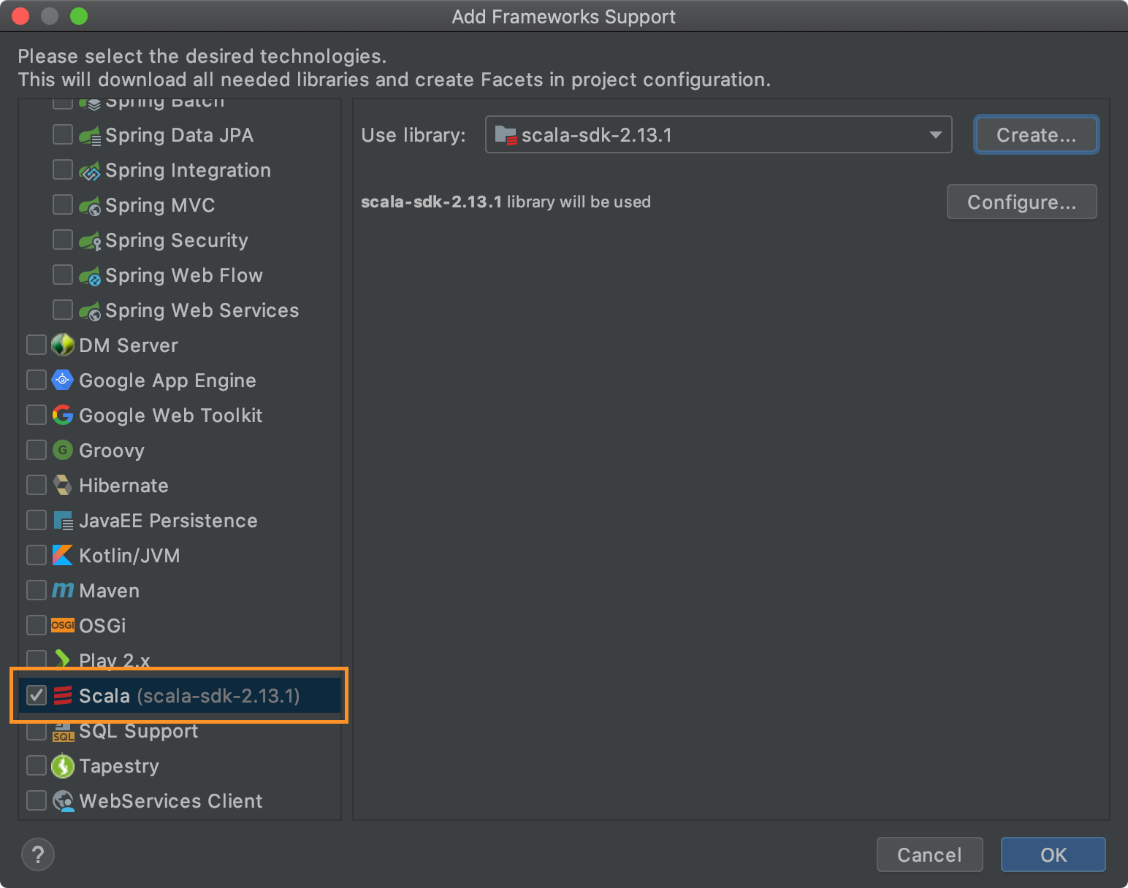Select the Spring Integration label

click(x=188, y=171)
